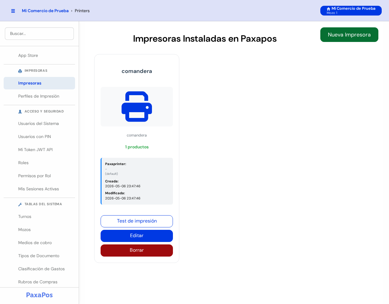Go to Usuarios del Sistema

point(39,123)
